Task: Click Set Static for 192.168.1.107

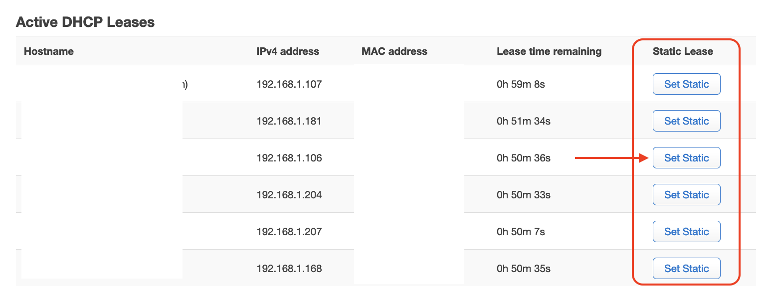Action: (x=686, y=84)
